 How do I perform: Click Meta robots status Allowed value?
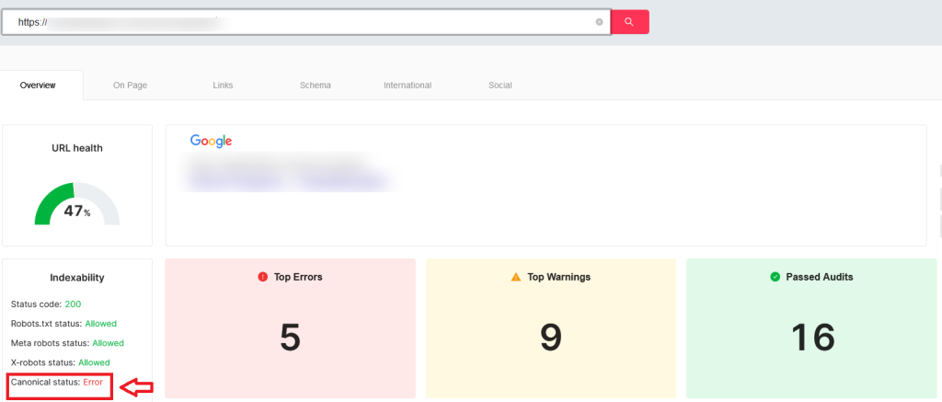tap(109, 343)
